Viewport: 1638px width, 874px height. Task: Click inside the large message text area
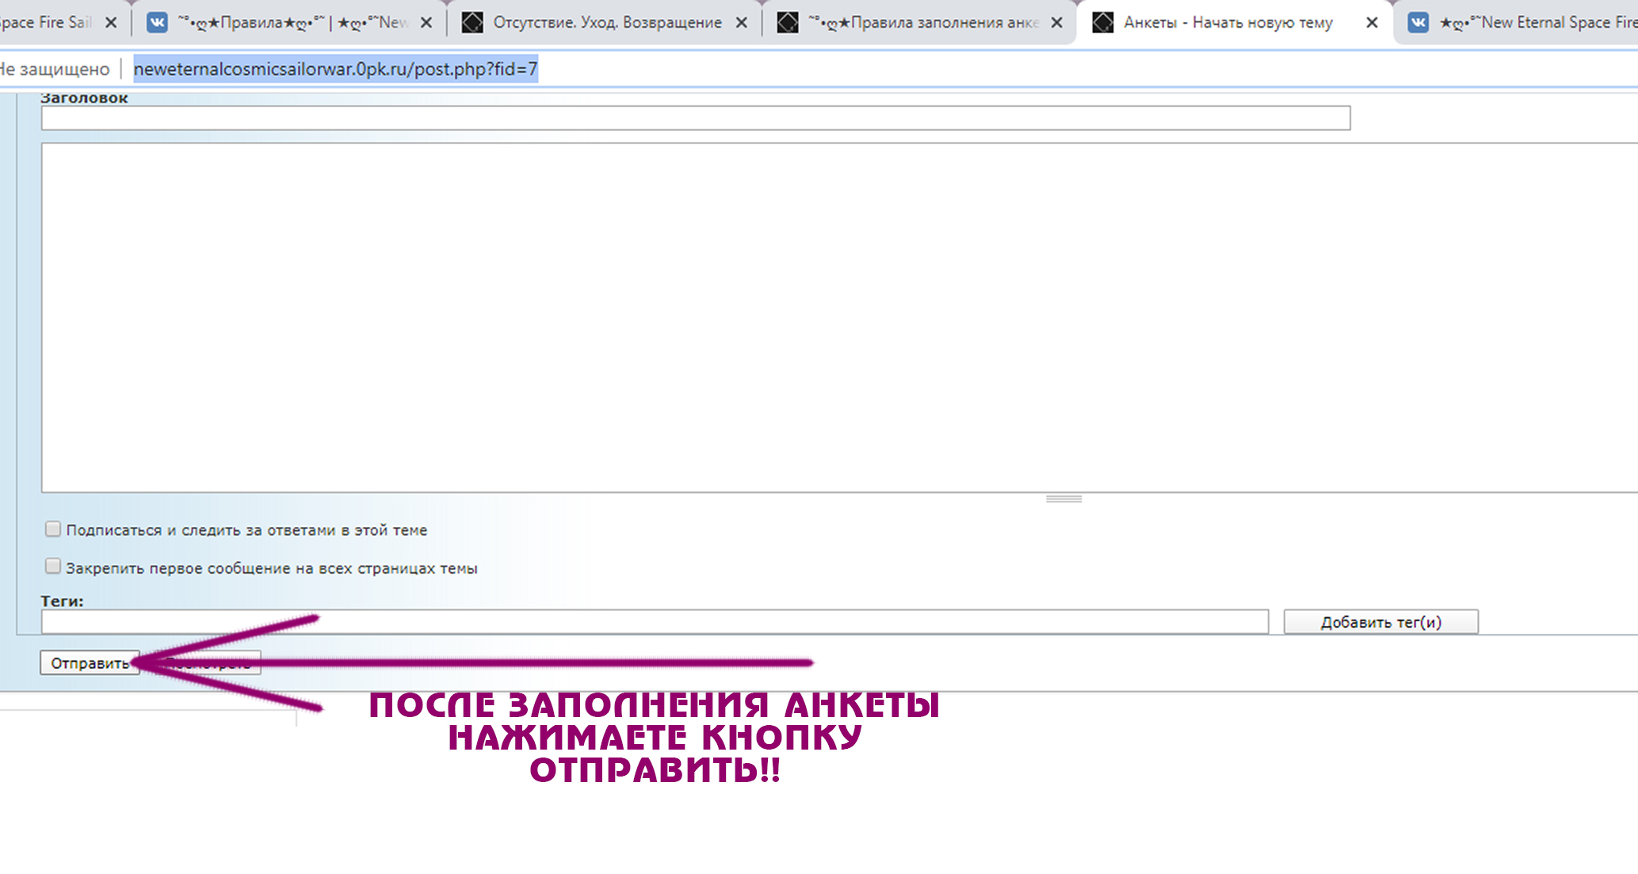(x=839, y=318)
